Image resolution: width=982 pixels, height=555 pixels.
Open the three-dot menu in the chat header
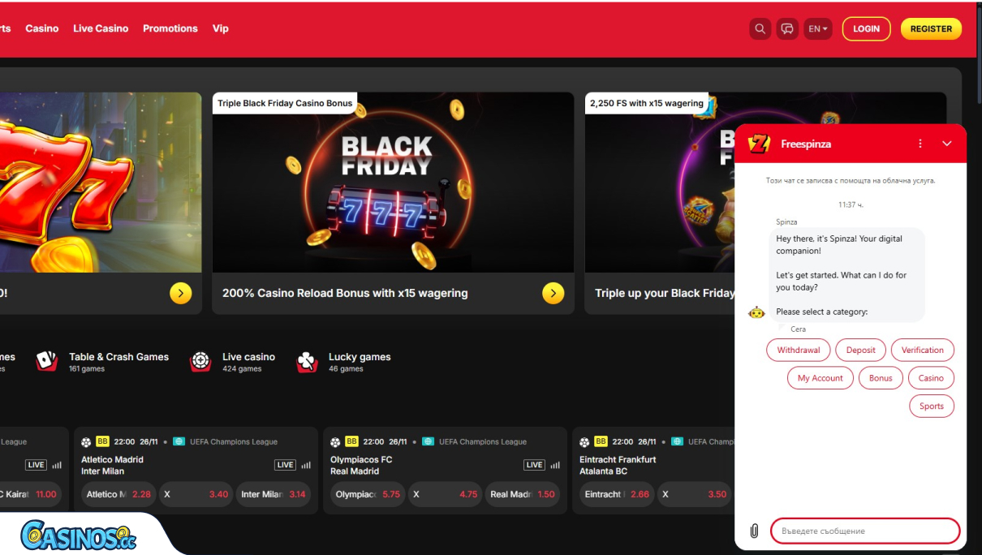[920, 143]
